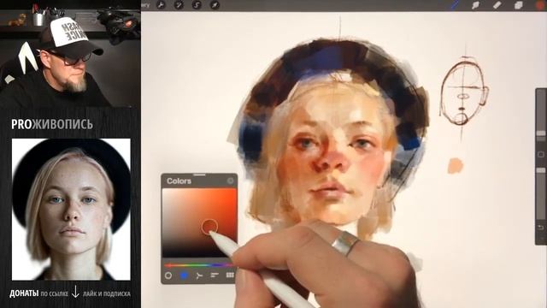This screenshot has width=547, height=308.
Task: Activate the Transform arrow tool
Action: [215, 5]
